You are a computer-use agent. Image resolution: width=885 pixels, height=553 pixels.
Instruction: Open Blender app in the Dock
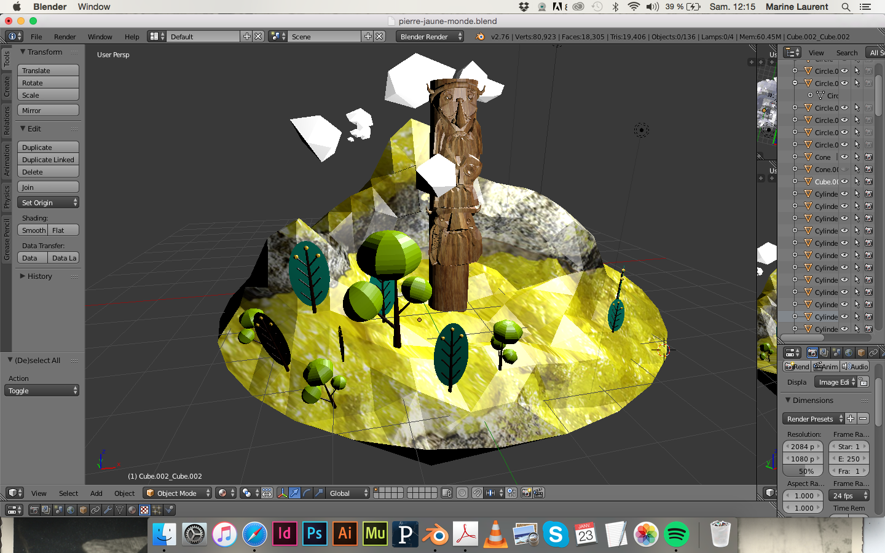(x=436, y=534)
